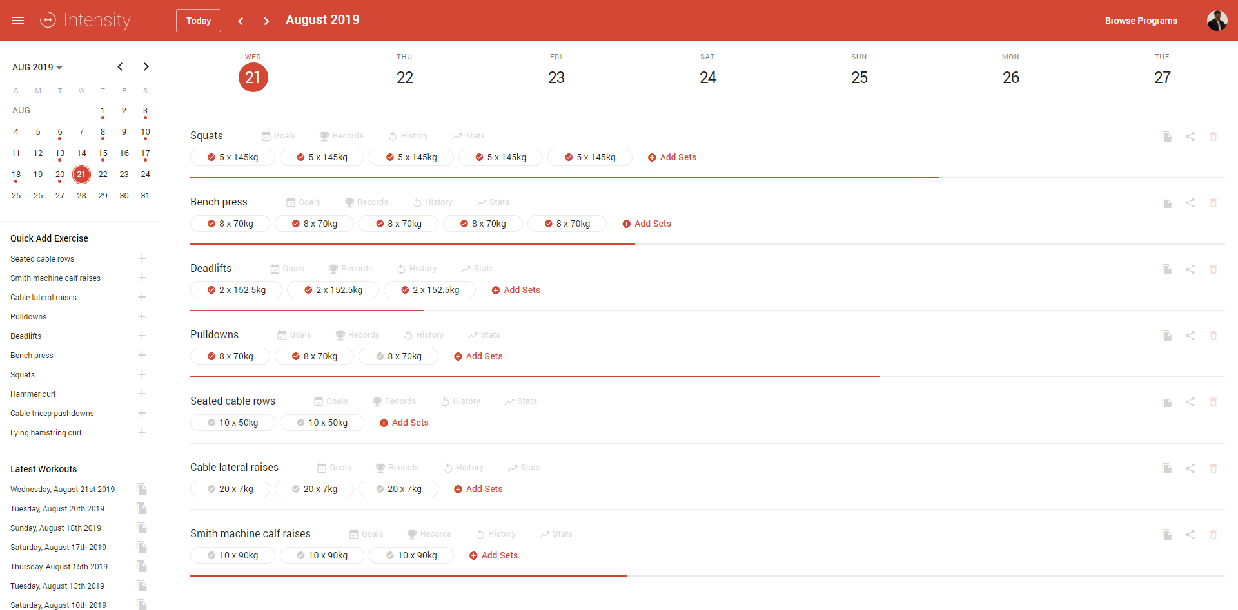Delete the Deadlifts exercise
Viewport: 1238px width, 610px height.
[x=1213, y=269]
